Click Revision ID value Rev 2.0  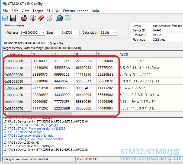coord(158,35)
